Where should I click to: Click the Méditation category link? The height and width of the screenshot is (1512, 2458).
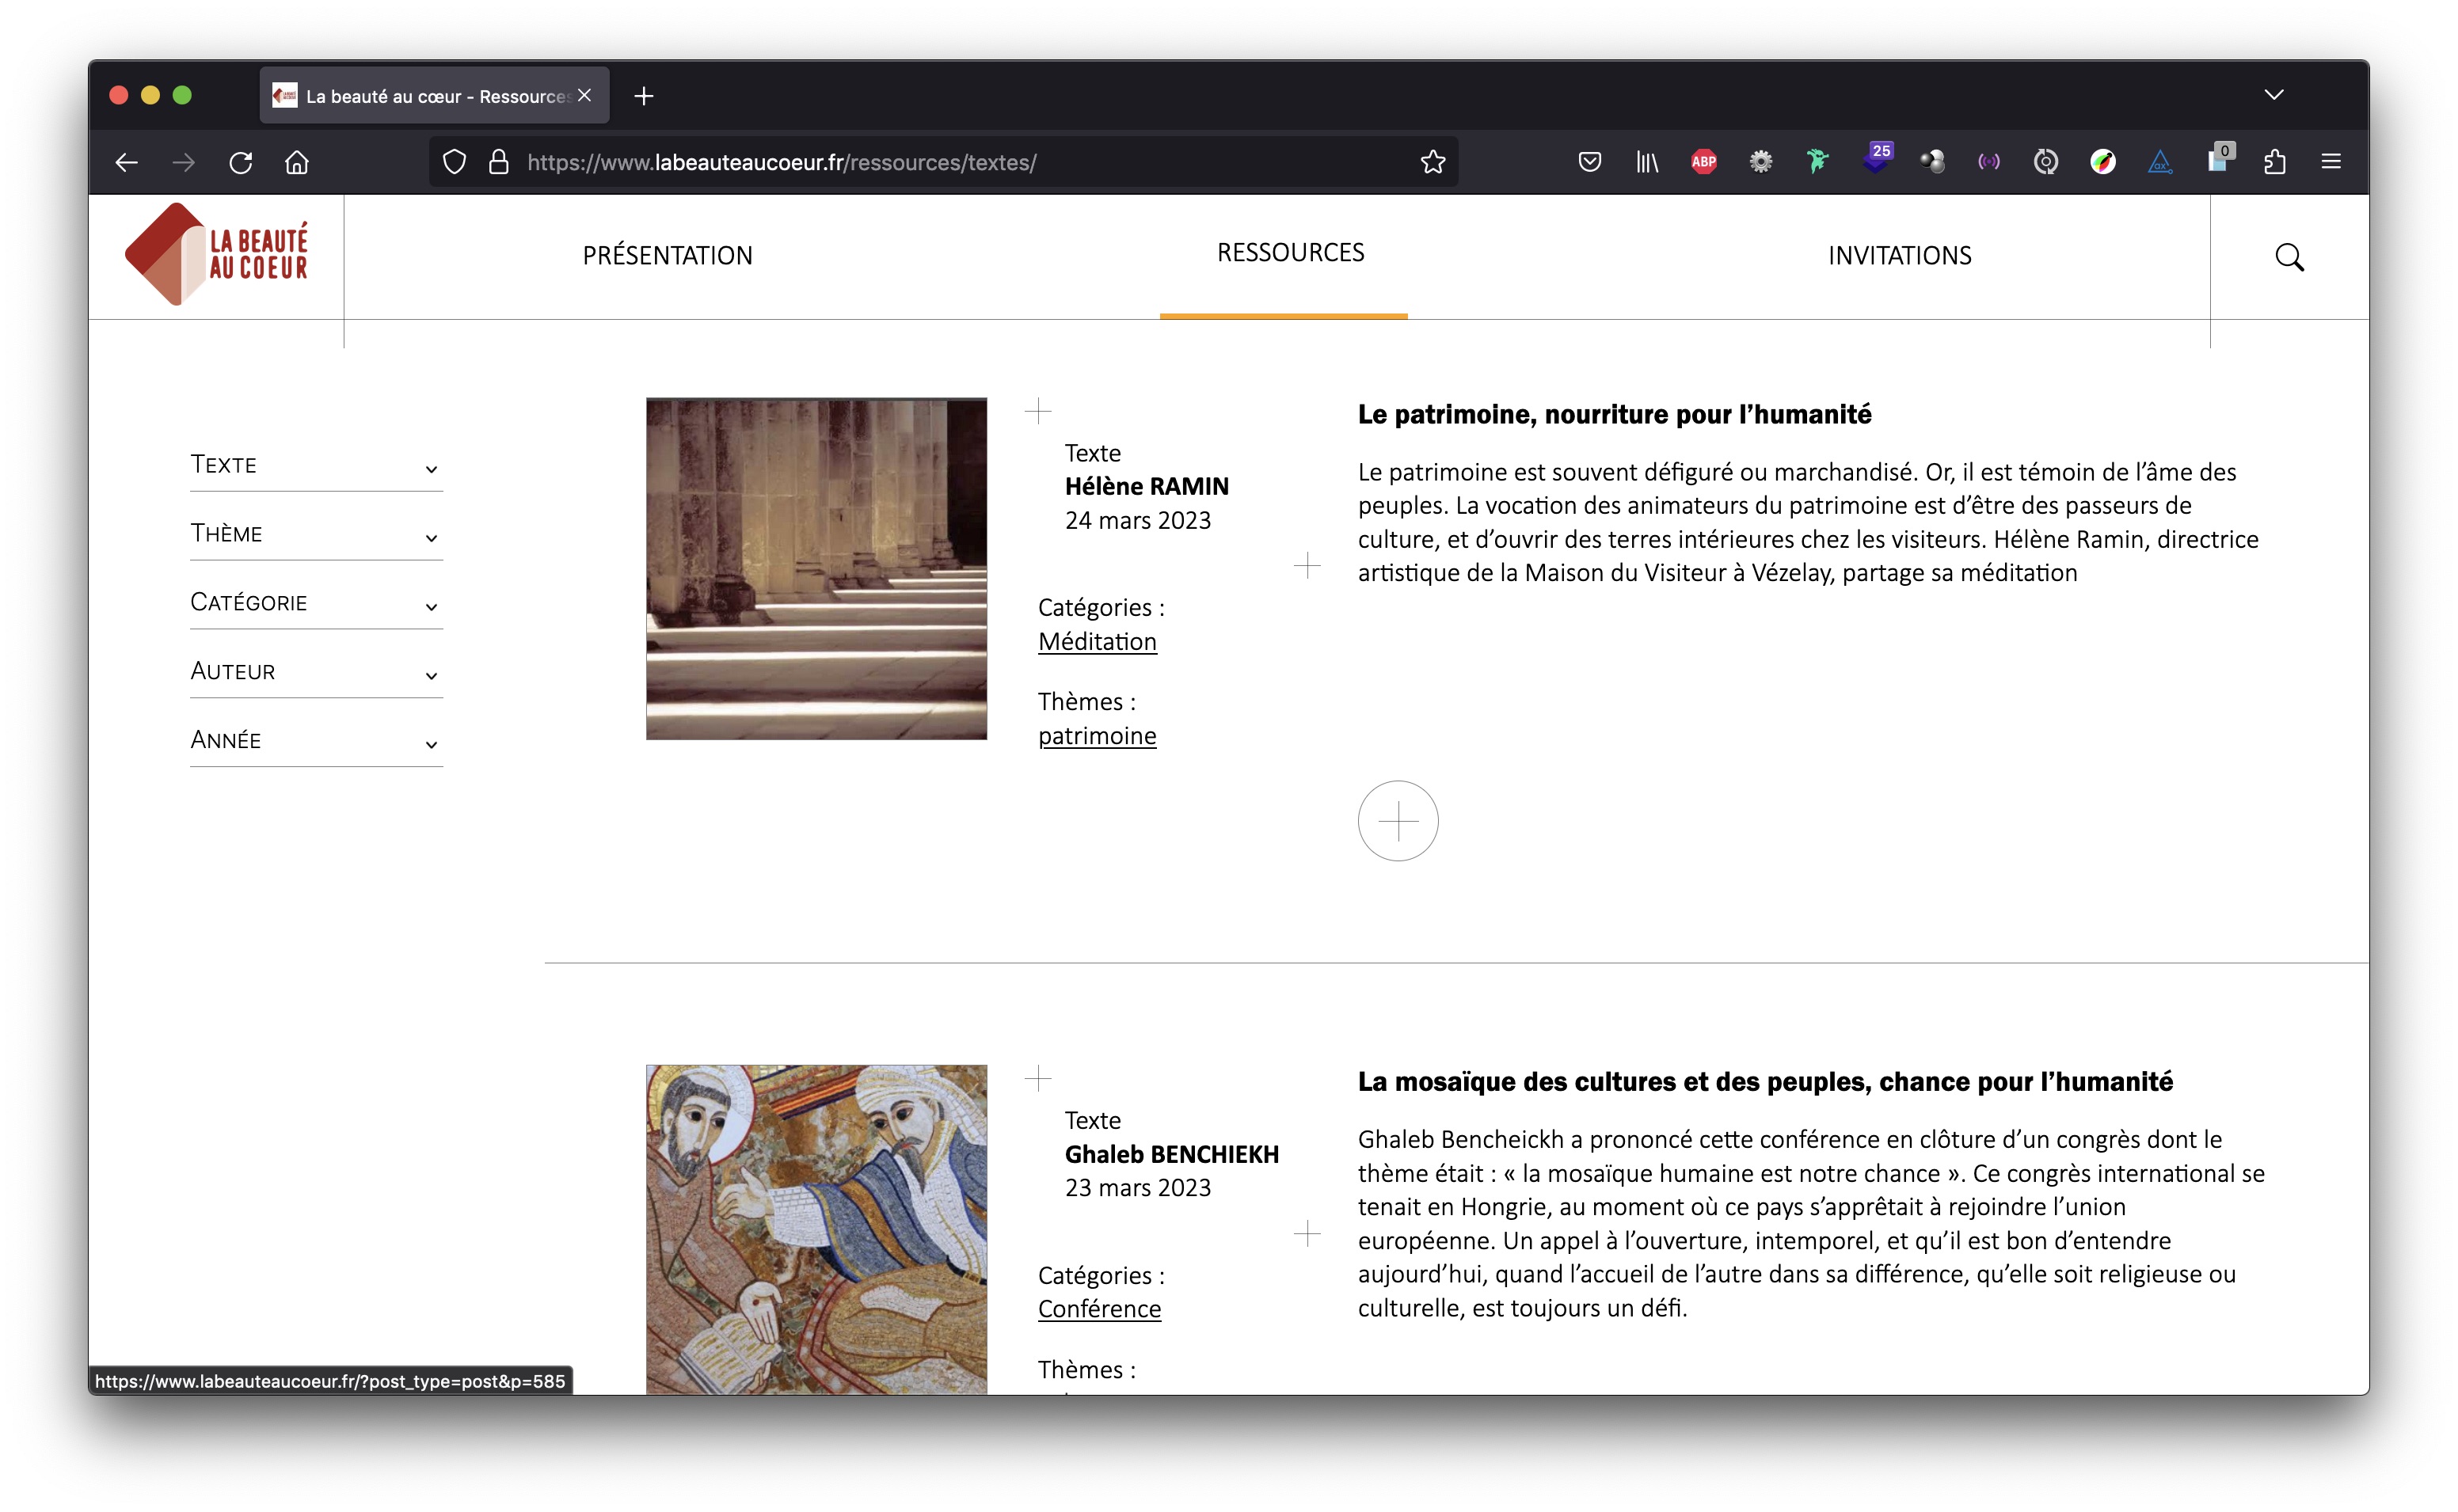(1097, 642)
